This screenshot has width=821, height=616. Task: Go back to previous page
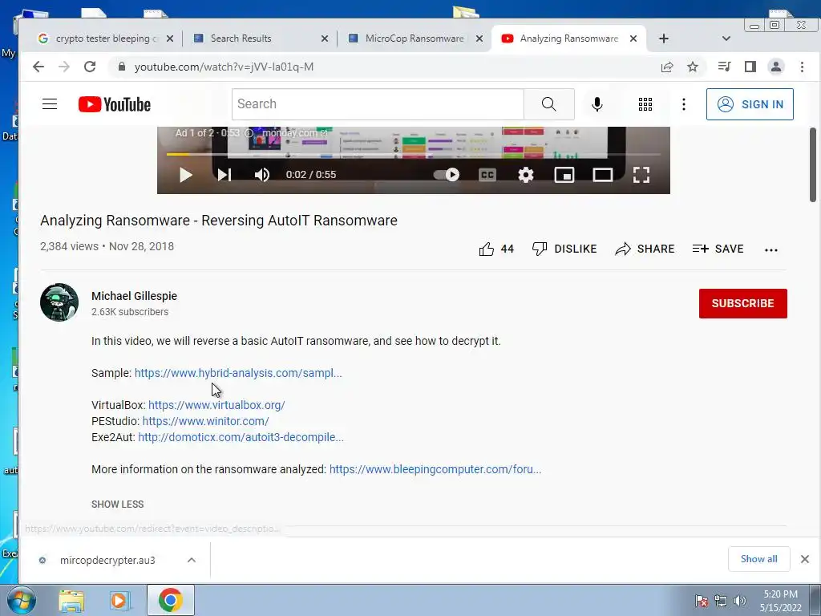(x=38, y=67)
